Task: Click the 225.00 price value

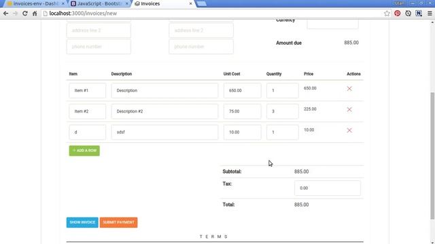Action: coord(310,109)
